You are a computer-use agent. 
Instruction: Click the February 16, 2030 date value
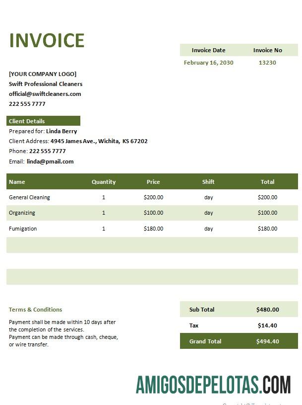pyautogui.click(x=208, y=63)
